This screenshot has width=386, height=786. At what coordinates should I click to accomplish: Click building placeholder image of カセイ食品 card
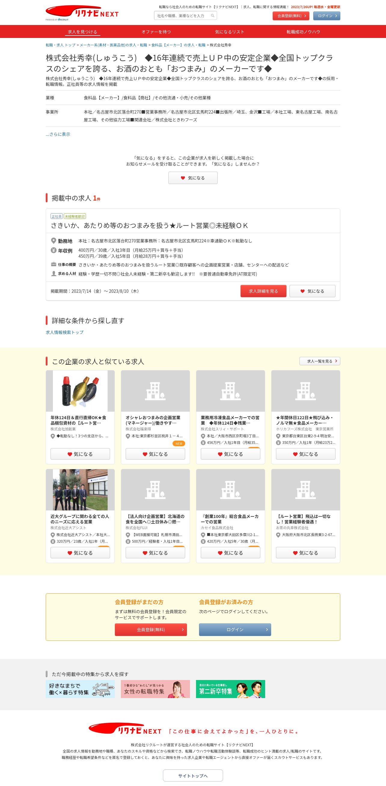(x=231, y=490)
